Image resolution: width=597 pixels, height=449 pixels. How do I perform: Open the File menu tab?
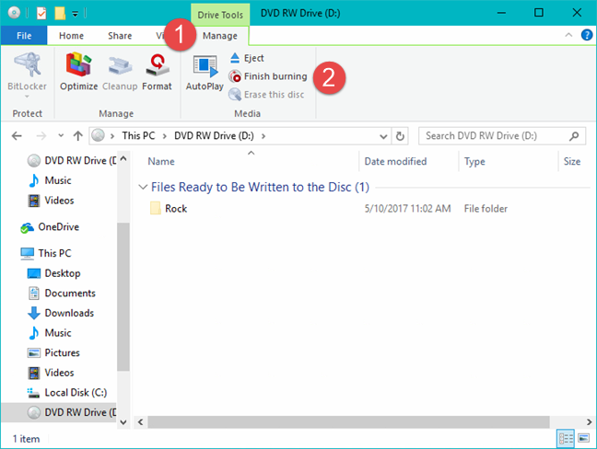point(24,36)
